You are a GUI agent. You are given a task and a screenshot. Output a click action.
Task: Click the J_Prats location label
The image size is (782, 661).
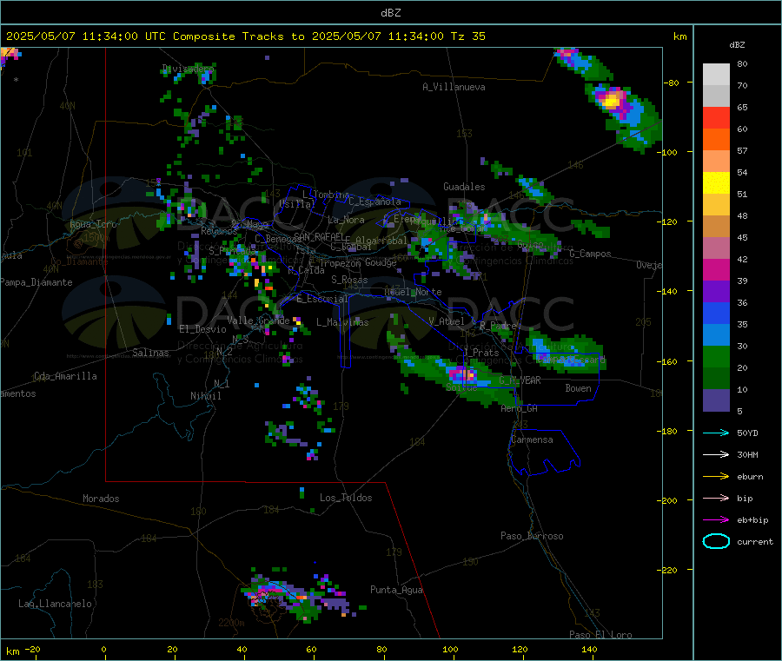coord(480,352)
